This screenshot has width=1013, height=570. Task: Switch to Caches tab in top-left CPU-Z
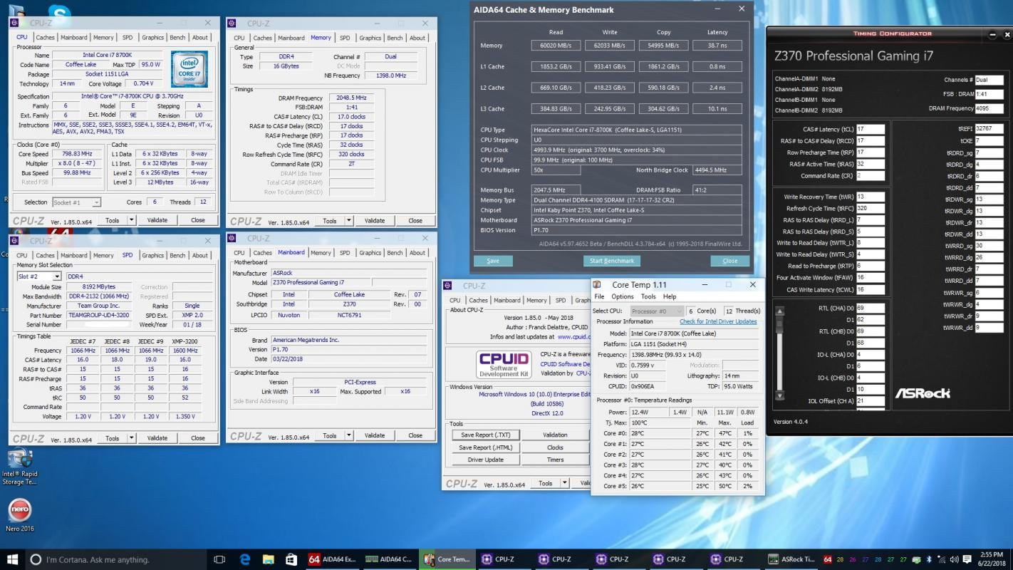point(45,38)
